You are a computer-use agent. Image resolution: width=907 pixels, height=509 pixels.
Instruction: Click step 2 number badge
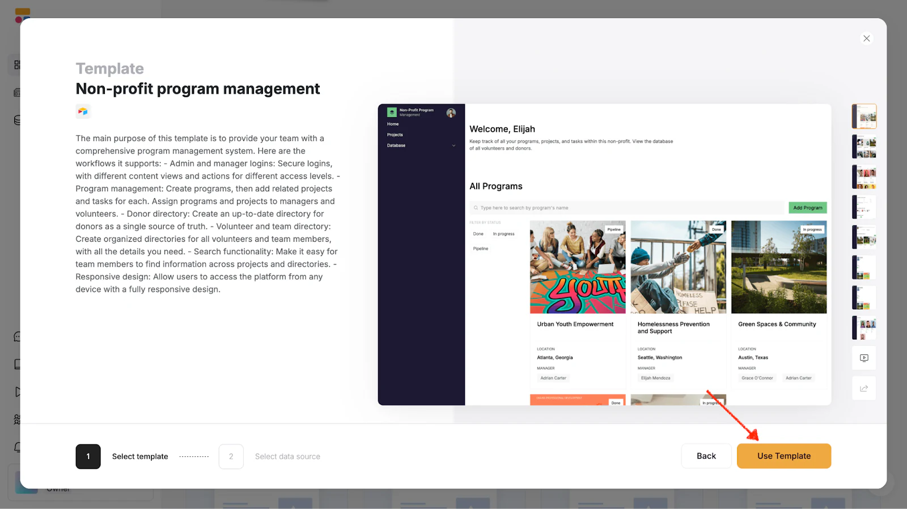pos(231,456)
